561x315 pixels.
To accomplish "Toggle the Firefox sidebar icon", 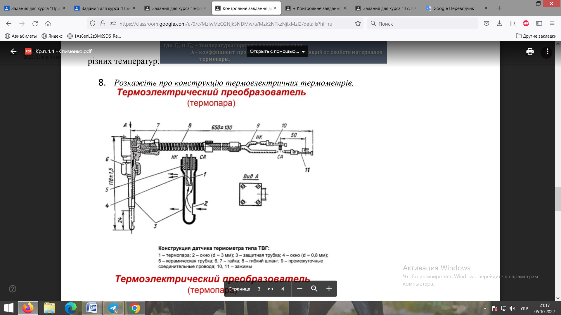I will pos(539,24).
